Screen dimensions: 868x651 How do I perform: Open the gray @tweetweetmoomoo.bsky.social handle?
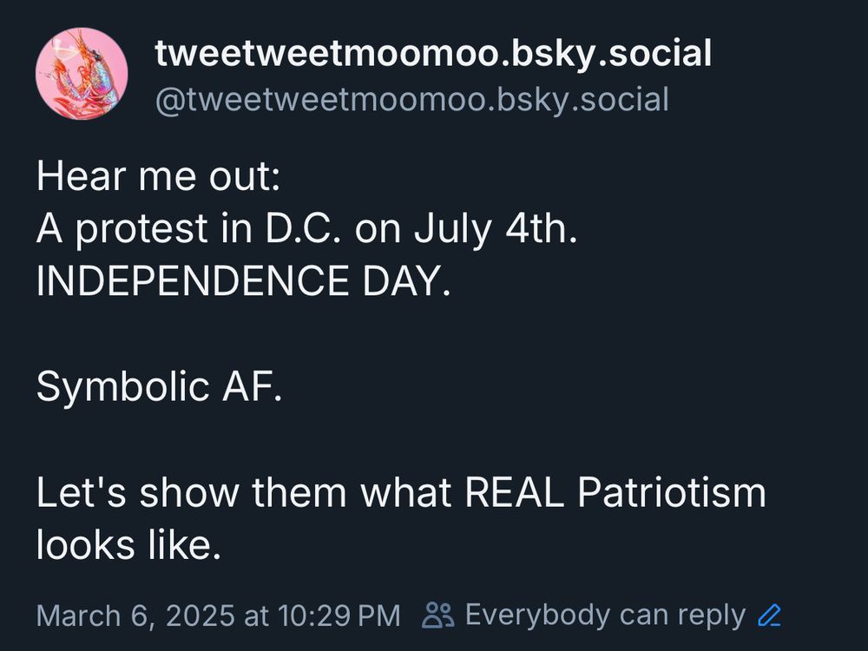click(411, 100)
